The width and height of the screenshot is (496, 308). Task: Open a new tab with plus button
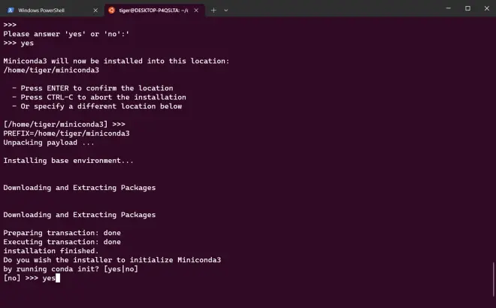pos(213,11)
